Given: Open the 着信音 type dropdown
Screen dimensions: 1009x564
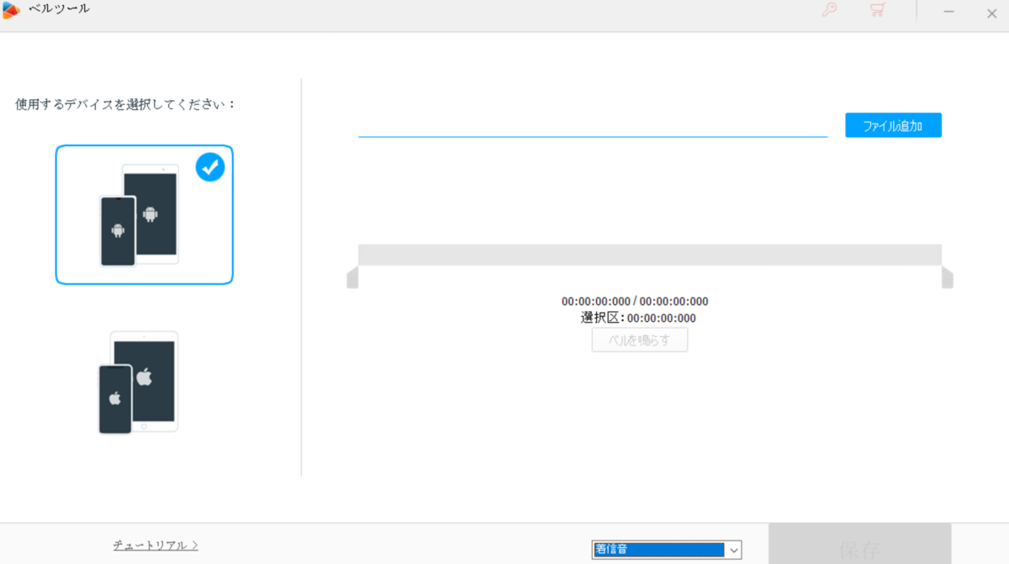Looking at the screenshot, I should [x=667, y=551].
